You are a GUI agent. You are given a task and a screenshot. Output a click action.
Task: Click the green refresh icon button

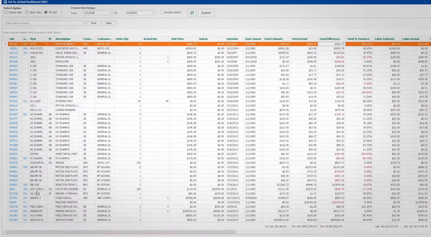(192, 13)
